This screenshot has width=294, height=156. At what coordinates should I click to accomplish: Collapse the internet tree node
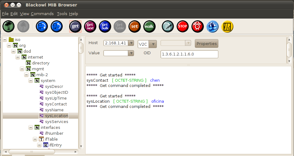point(18,57)
